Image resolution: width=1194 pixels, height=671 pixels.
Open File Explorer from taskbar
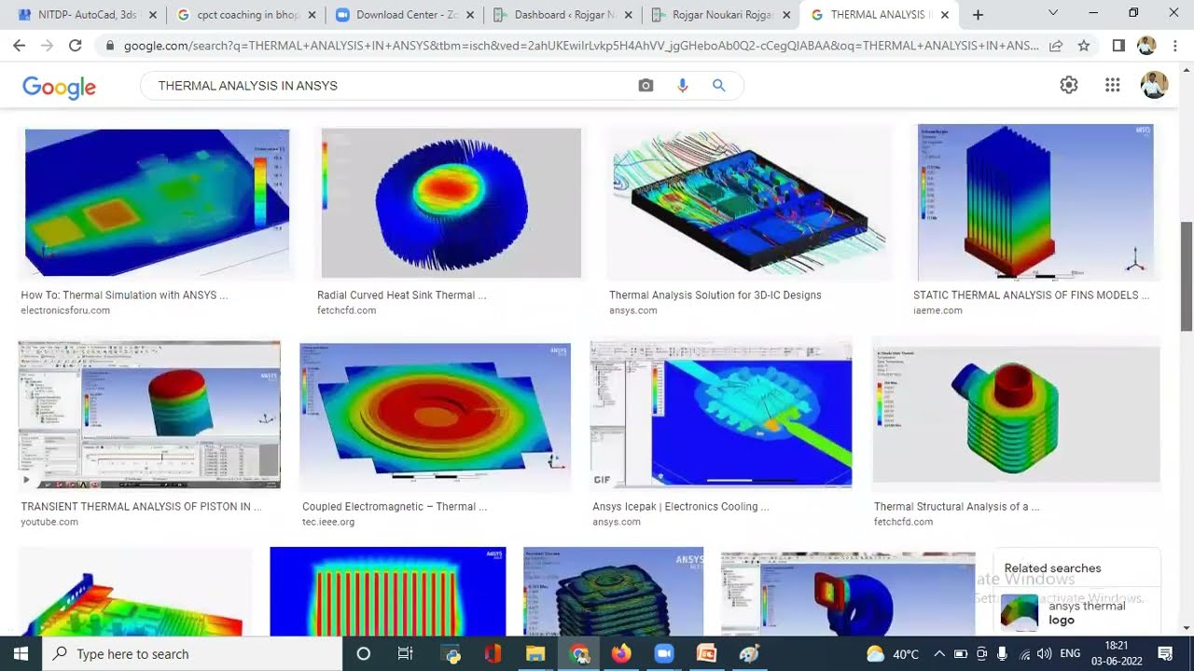click(535, 653)
